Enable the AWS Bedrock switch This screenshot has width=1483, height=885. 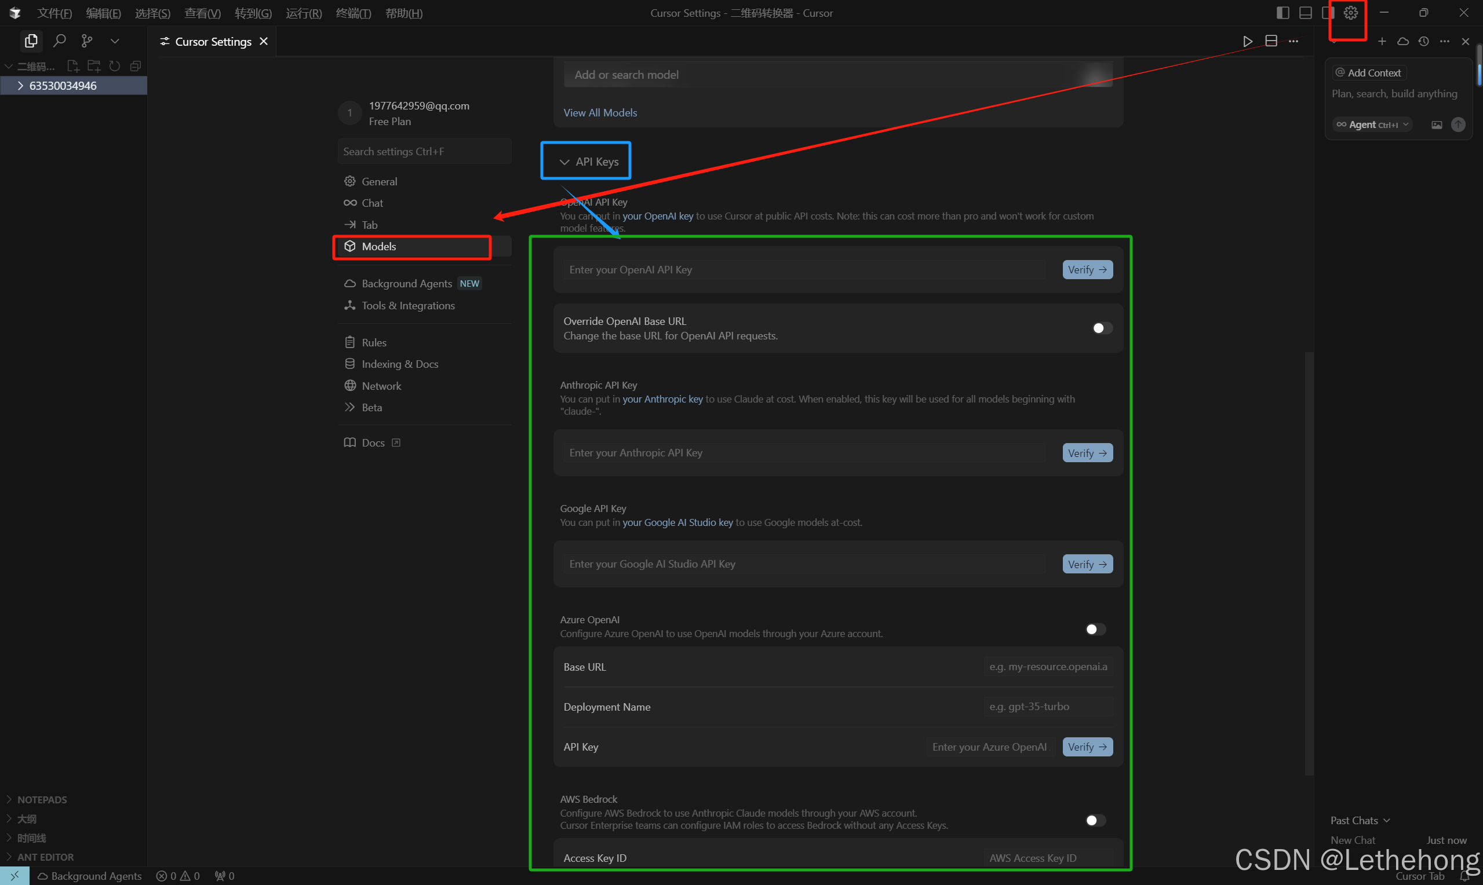pos(1095,821)
